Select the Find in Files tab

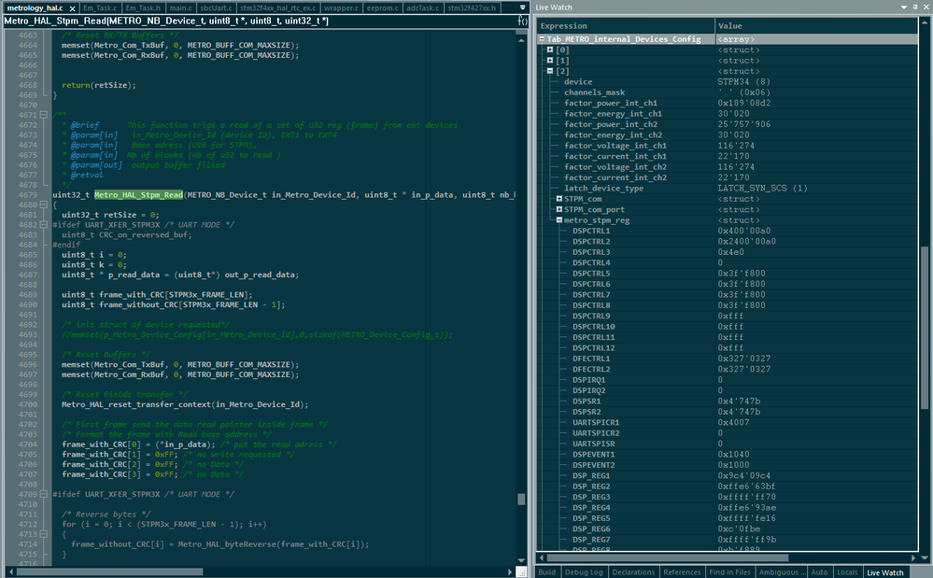pos(728,571)
